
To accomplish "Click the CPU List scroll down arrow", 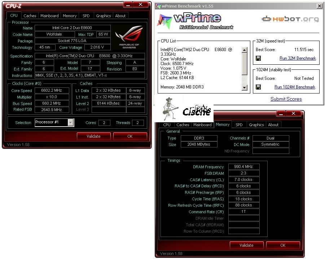I will [245, 88].
